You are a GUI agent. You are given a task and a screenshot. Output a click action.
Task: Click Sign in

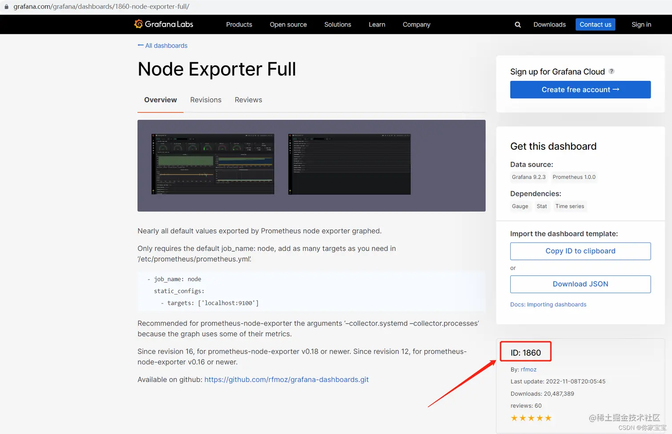(x=641, y=24)
